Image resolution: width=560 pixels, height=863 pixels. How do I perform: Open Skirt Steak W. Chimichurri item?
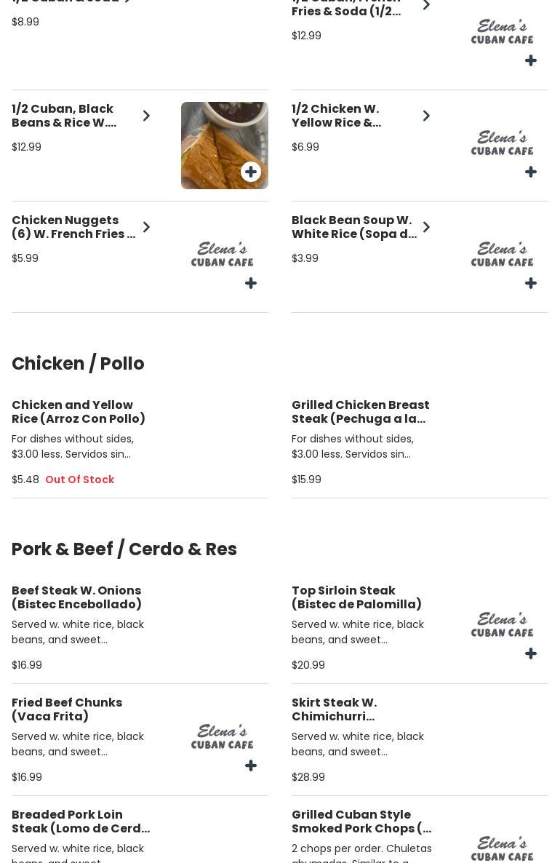(334, 709)
